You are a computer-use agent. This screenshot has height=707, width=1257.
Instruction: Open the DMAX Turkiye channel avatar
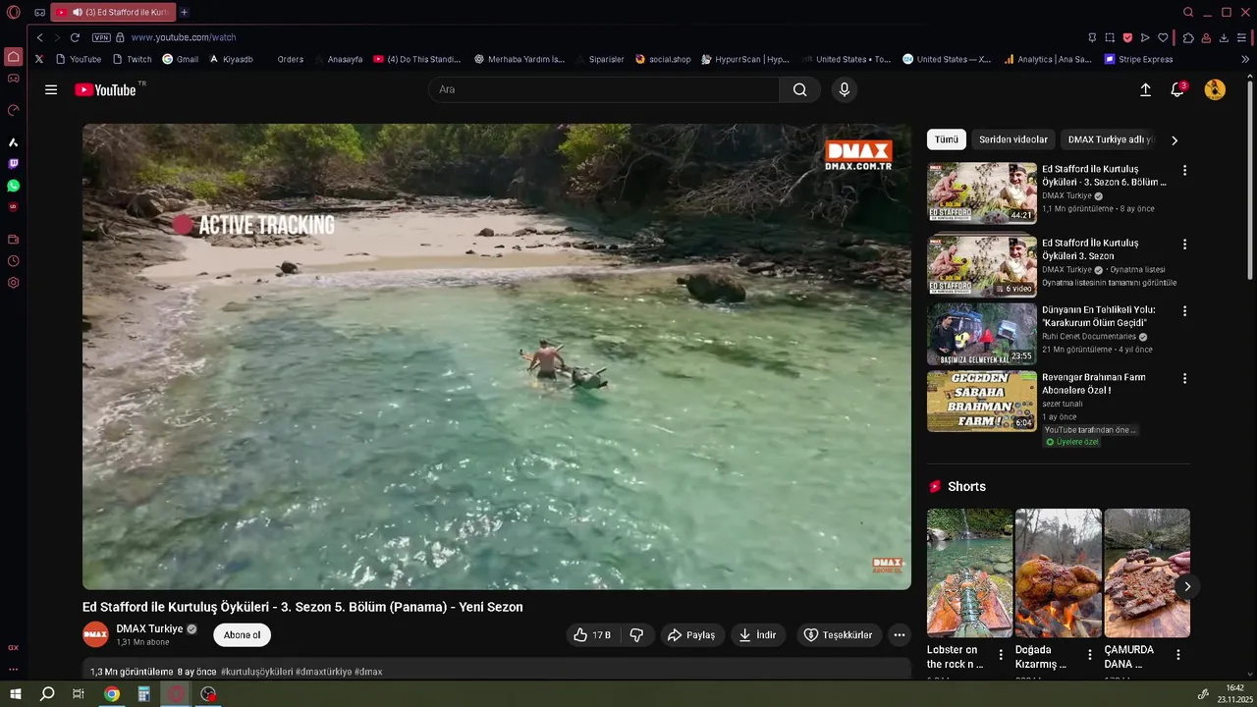[95, 634]
